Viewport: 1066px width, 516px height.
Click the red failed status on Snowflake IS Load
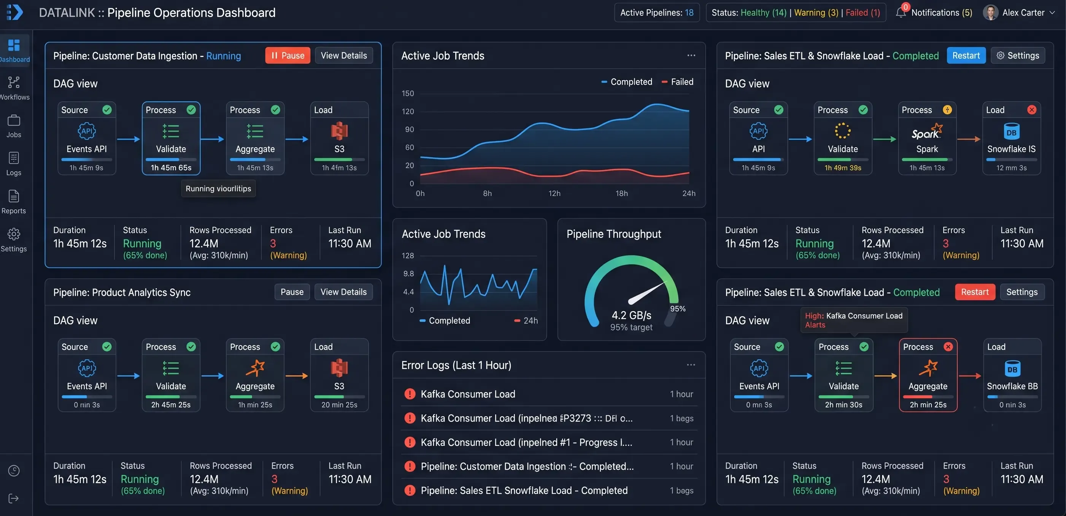[1032, 109]
